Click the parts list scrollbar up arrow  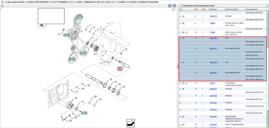pyautogui.click(x=268, y=12)
